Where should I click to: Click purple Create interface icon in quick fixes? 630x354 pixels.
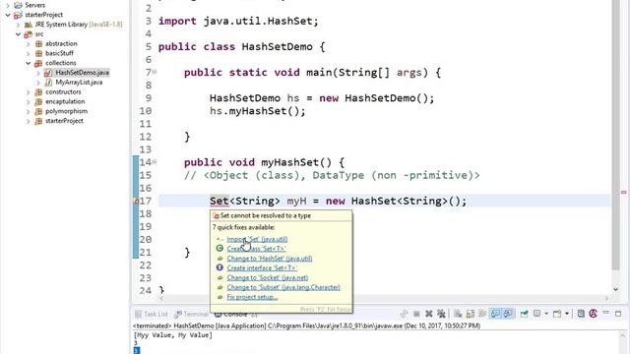(220, 267)
